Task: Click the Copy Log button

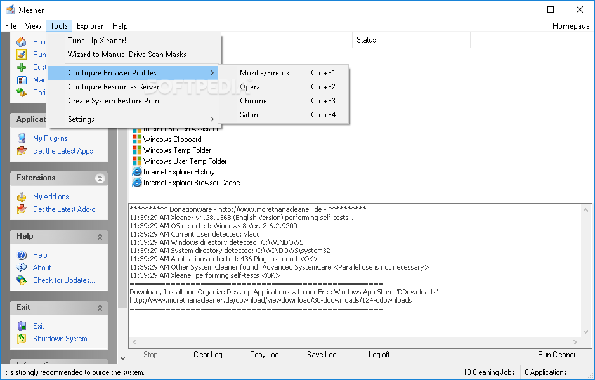Action: 264,355
